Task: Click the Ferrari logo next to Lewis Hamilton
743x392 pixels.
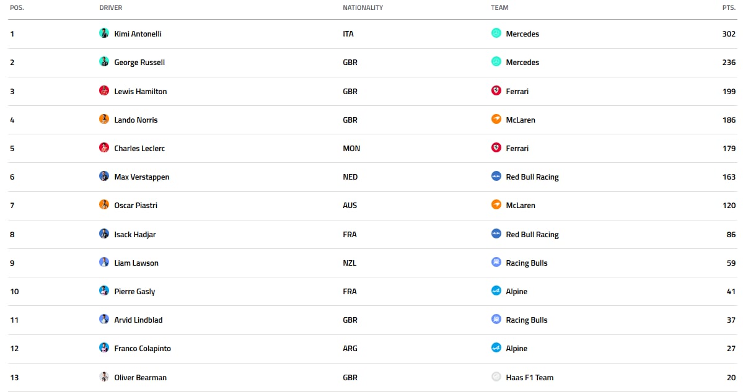Action: [496, 90]
